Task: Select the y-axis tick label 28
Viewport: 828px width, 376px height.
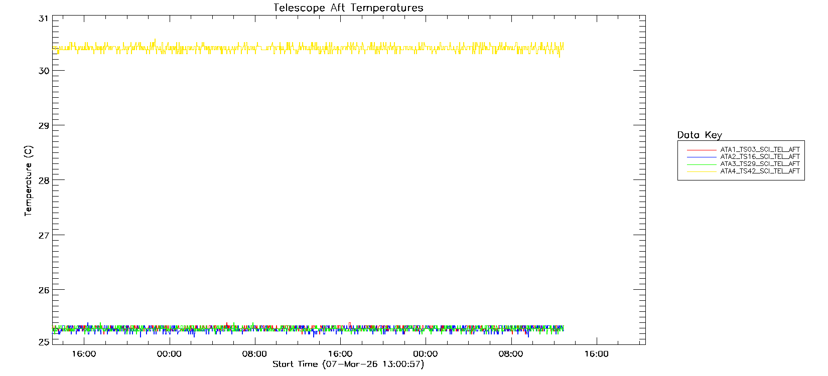Action: (x=44, y=180)
